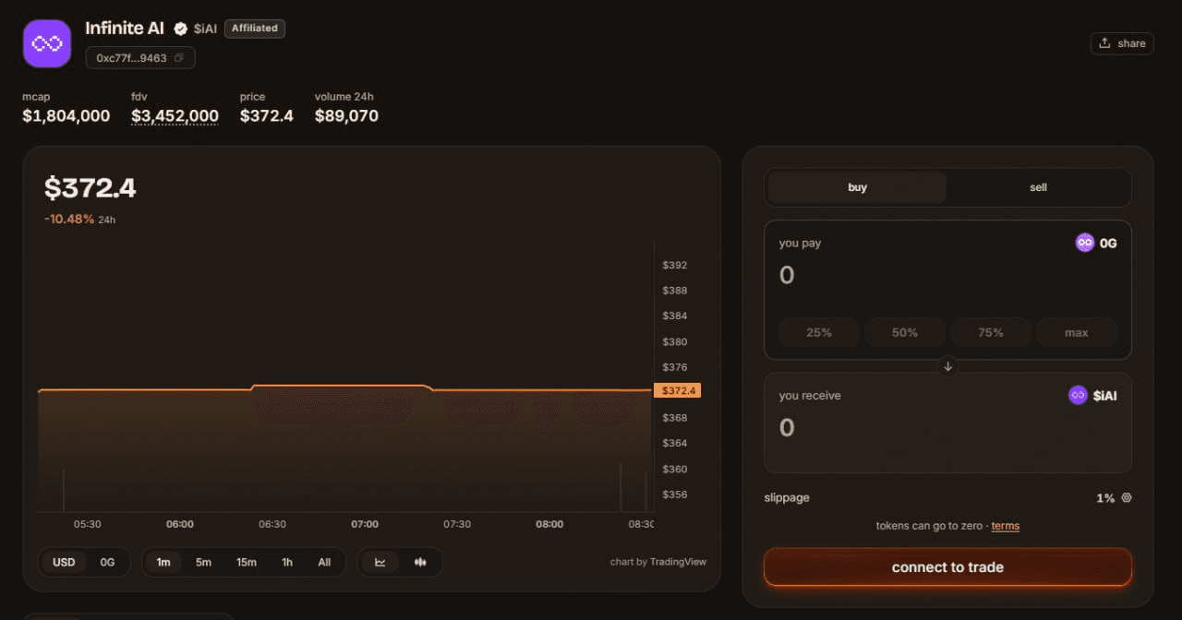The width and height of the screenshot is (1182, 620).
Task: Click the $iAI token icon in you receive
Action: tap(1078, 395)
